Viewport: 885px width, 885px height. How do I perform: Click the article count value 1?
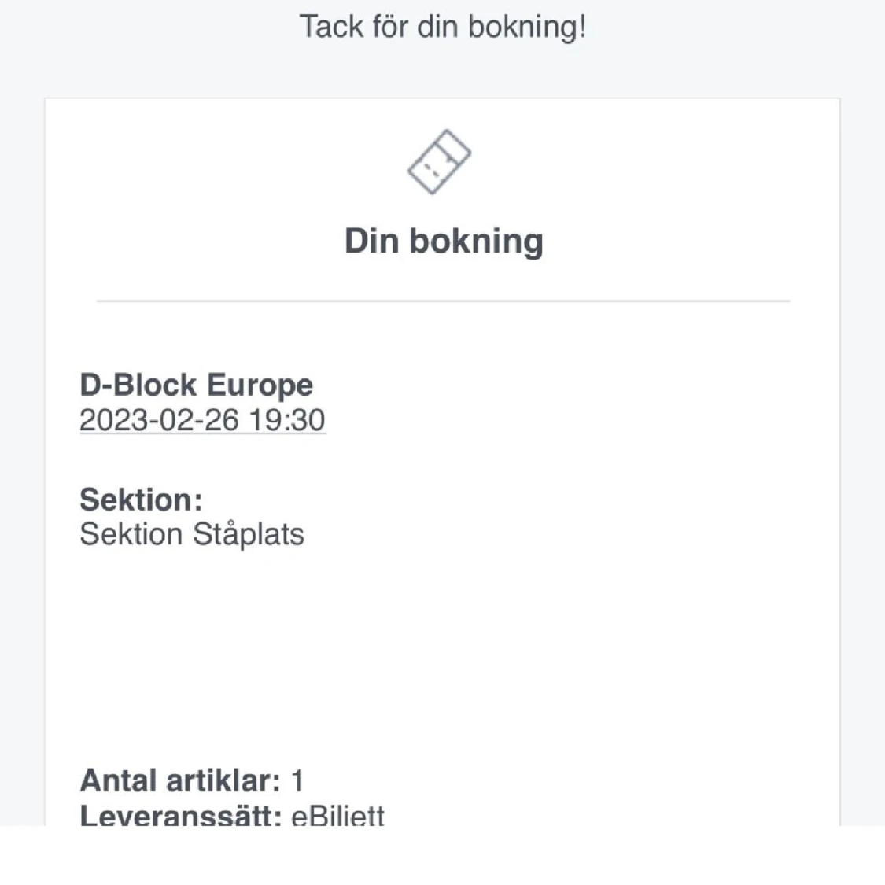point(297,781)
